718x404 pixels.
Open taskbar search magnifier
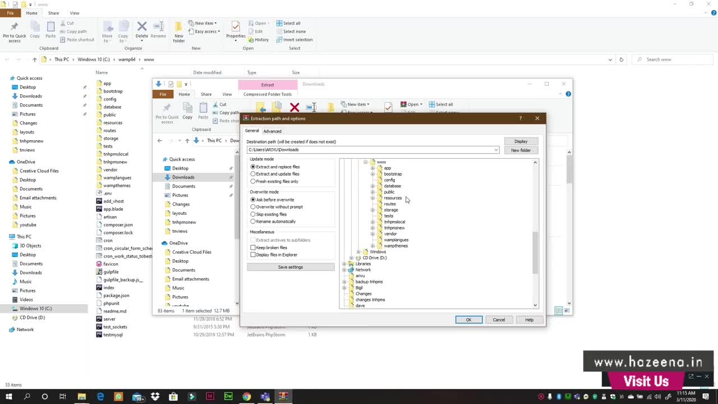[x=27, y=397]
